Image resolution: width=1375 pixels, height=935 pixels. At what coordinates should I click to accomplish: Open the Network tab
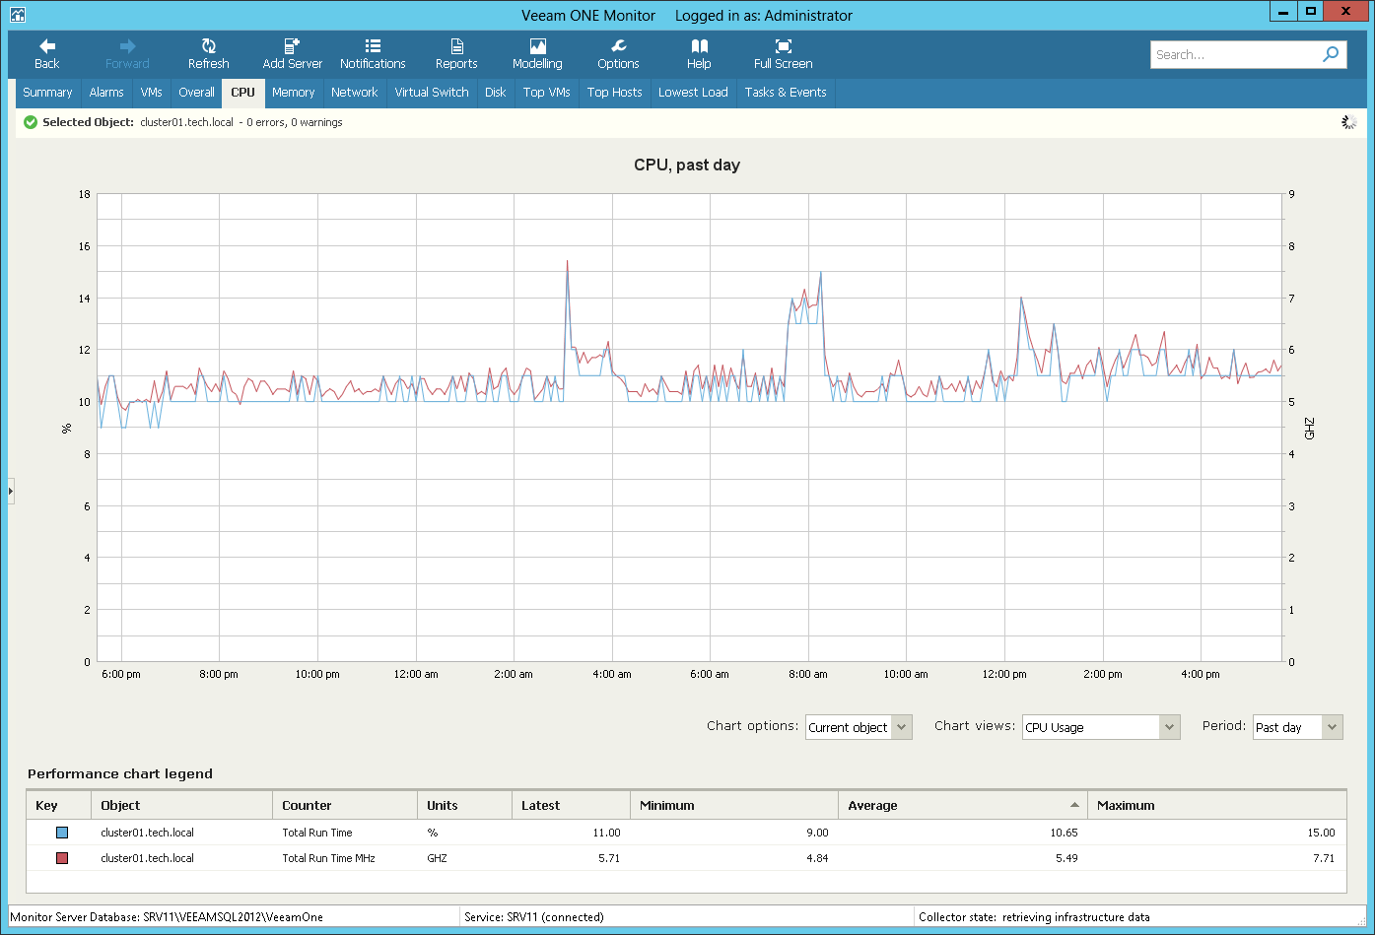354,93
